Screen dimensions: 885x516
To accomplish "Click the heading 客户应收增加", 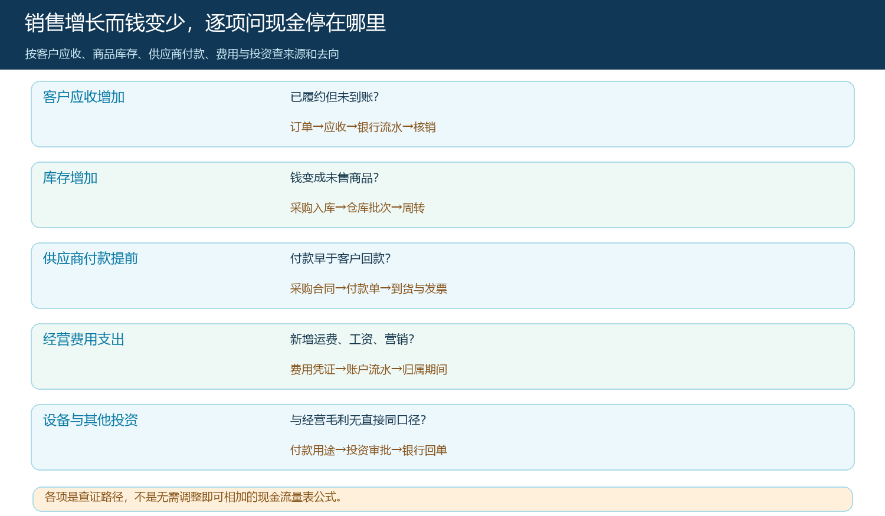I will [84, 97].
